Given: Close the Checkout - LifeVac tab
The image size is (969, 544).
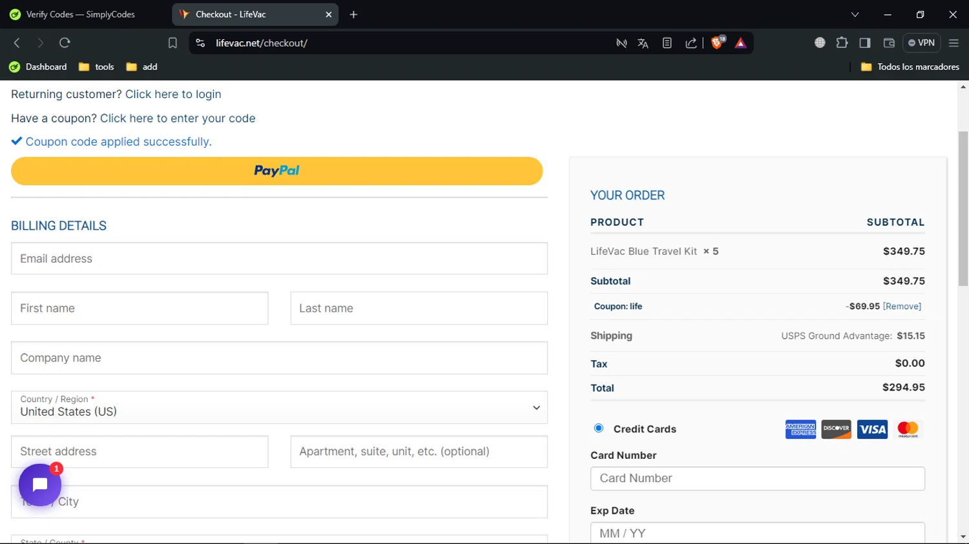Looking at the screenshot, I should 328,14.
